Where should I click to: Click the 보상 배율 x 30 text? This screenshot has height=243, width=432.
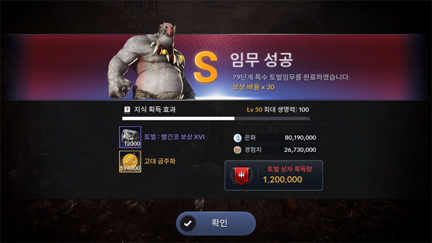(x=253, y=87)
